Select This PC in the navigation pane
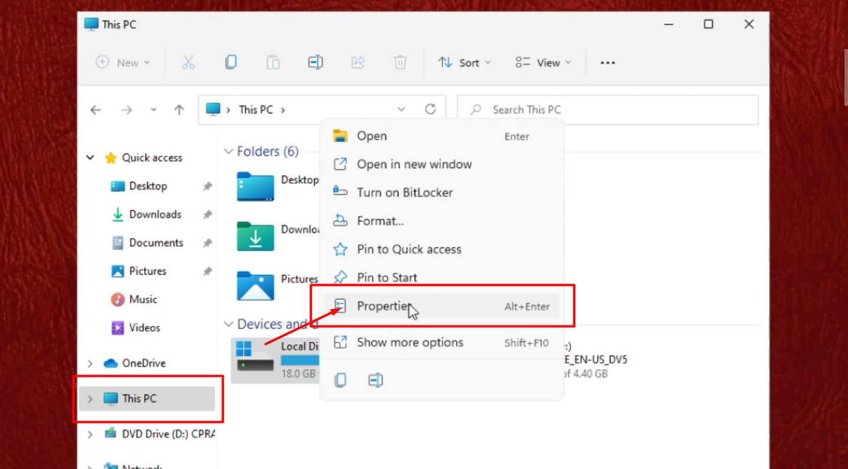This screenshot has height=469, width=848. click(148, 399)
